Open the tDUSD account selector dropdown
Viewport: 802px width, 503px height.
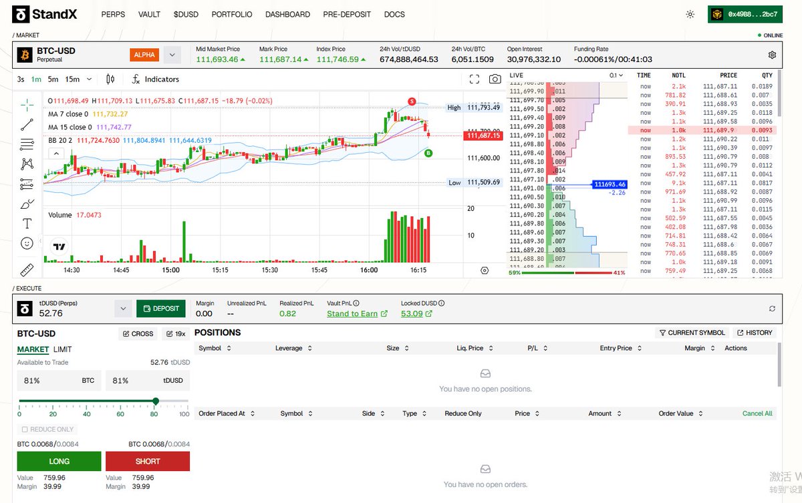click(x=123, y=309)
